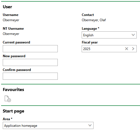Expand the Language dropdown chevron
140x132 pixels.
point(133,35)
